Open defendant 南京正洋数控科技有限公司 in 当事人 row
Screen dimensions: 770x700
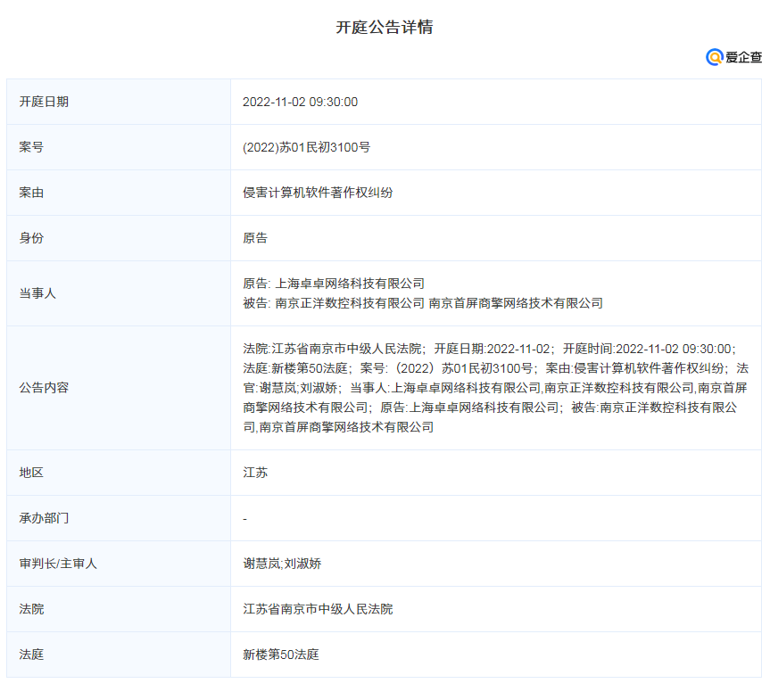point(350,303)
